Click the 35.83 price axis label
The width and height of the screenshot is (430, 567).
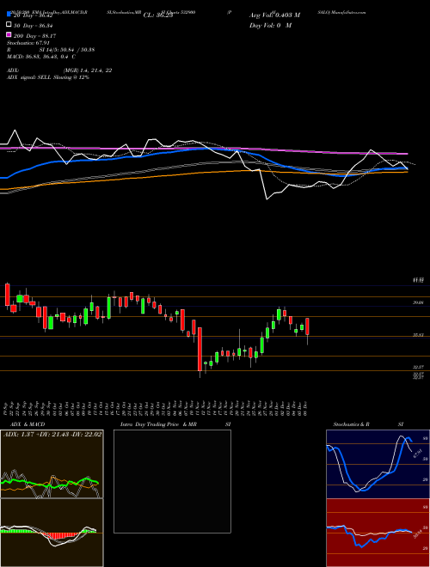[419, 335]
